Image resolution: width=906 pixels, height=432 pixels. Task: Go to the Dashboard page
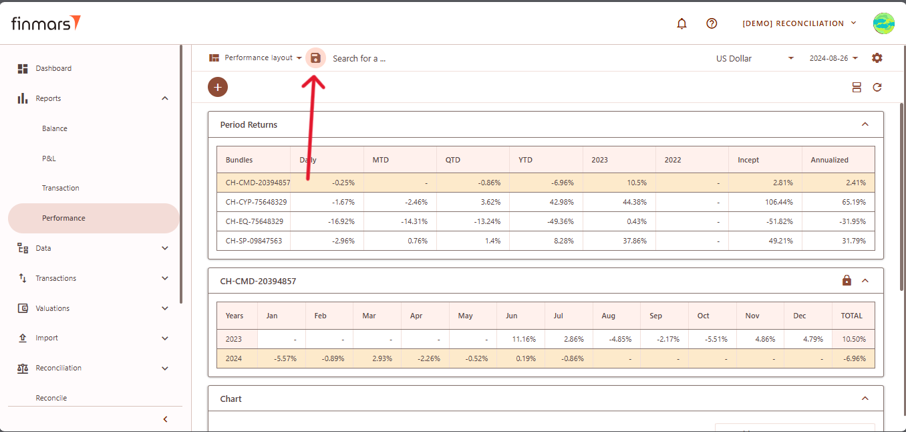pos(53,68)
